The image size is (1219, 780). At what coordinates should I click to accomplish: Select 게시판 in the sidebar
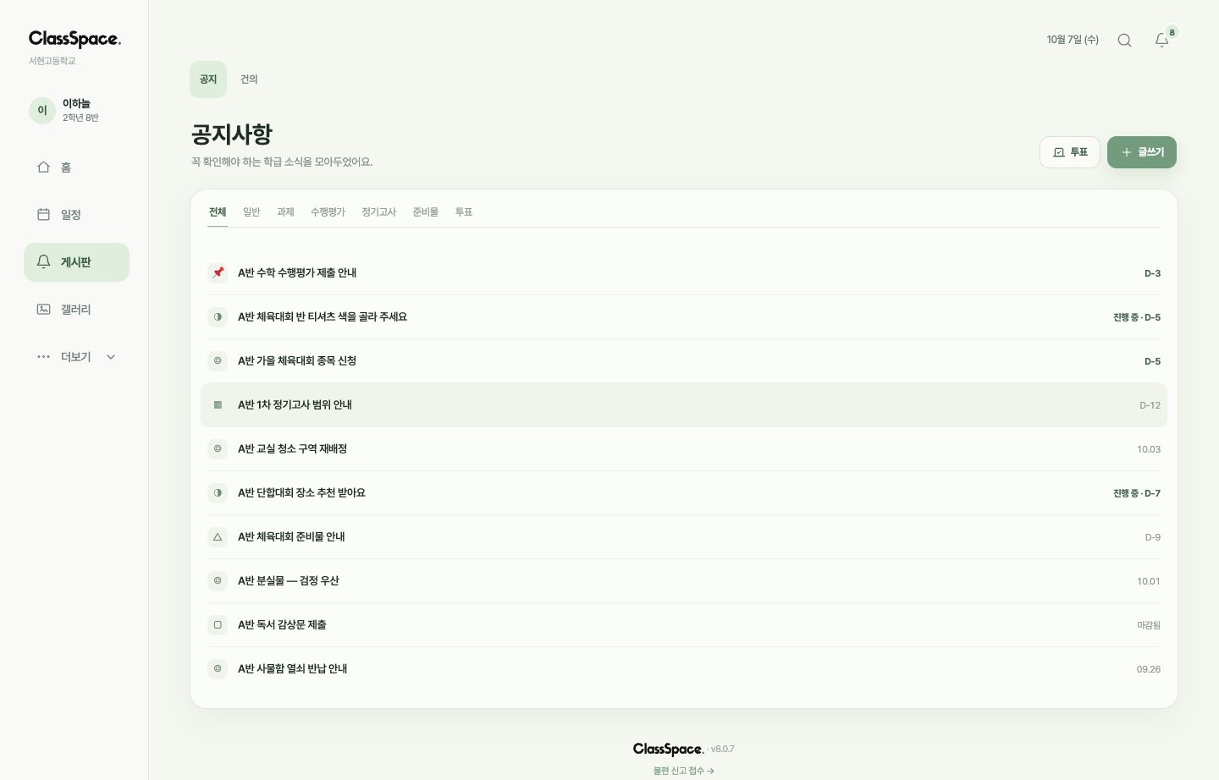pos(76,262)
